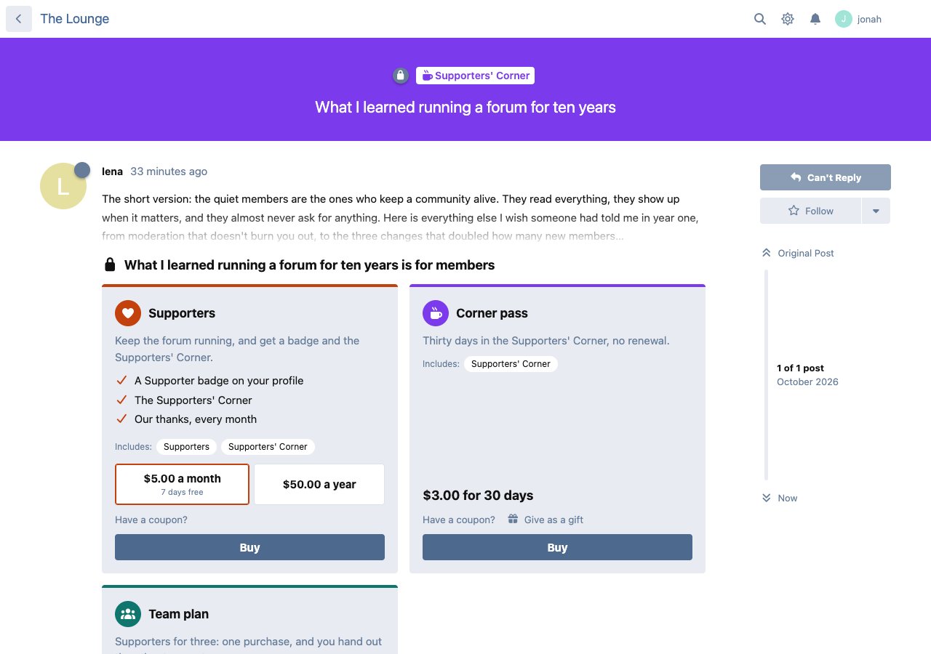Click 'Our thanks, every month' text
Image resolution: width=931 pixels, height=654 pixels.
point(196,419)
